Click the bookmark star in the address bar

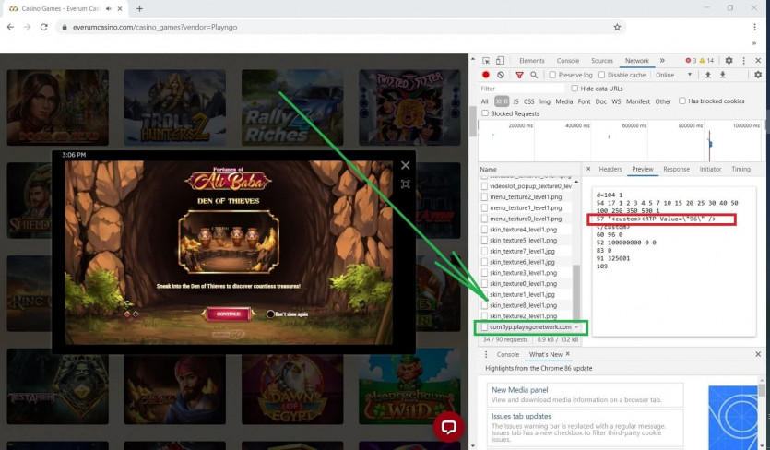617,27
